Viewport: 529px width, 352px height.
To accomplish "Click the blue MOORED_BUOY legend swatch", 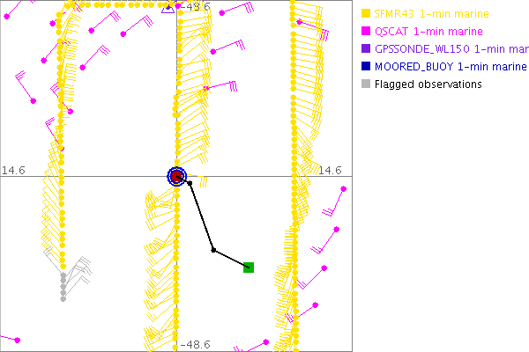I will pos(366,66).
